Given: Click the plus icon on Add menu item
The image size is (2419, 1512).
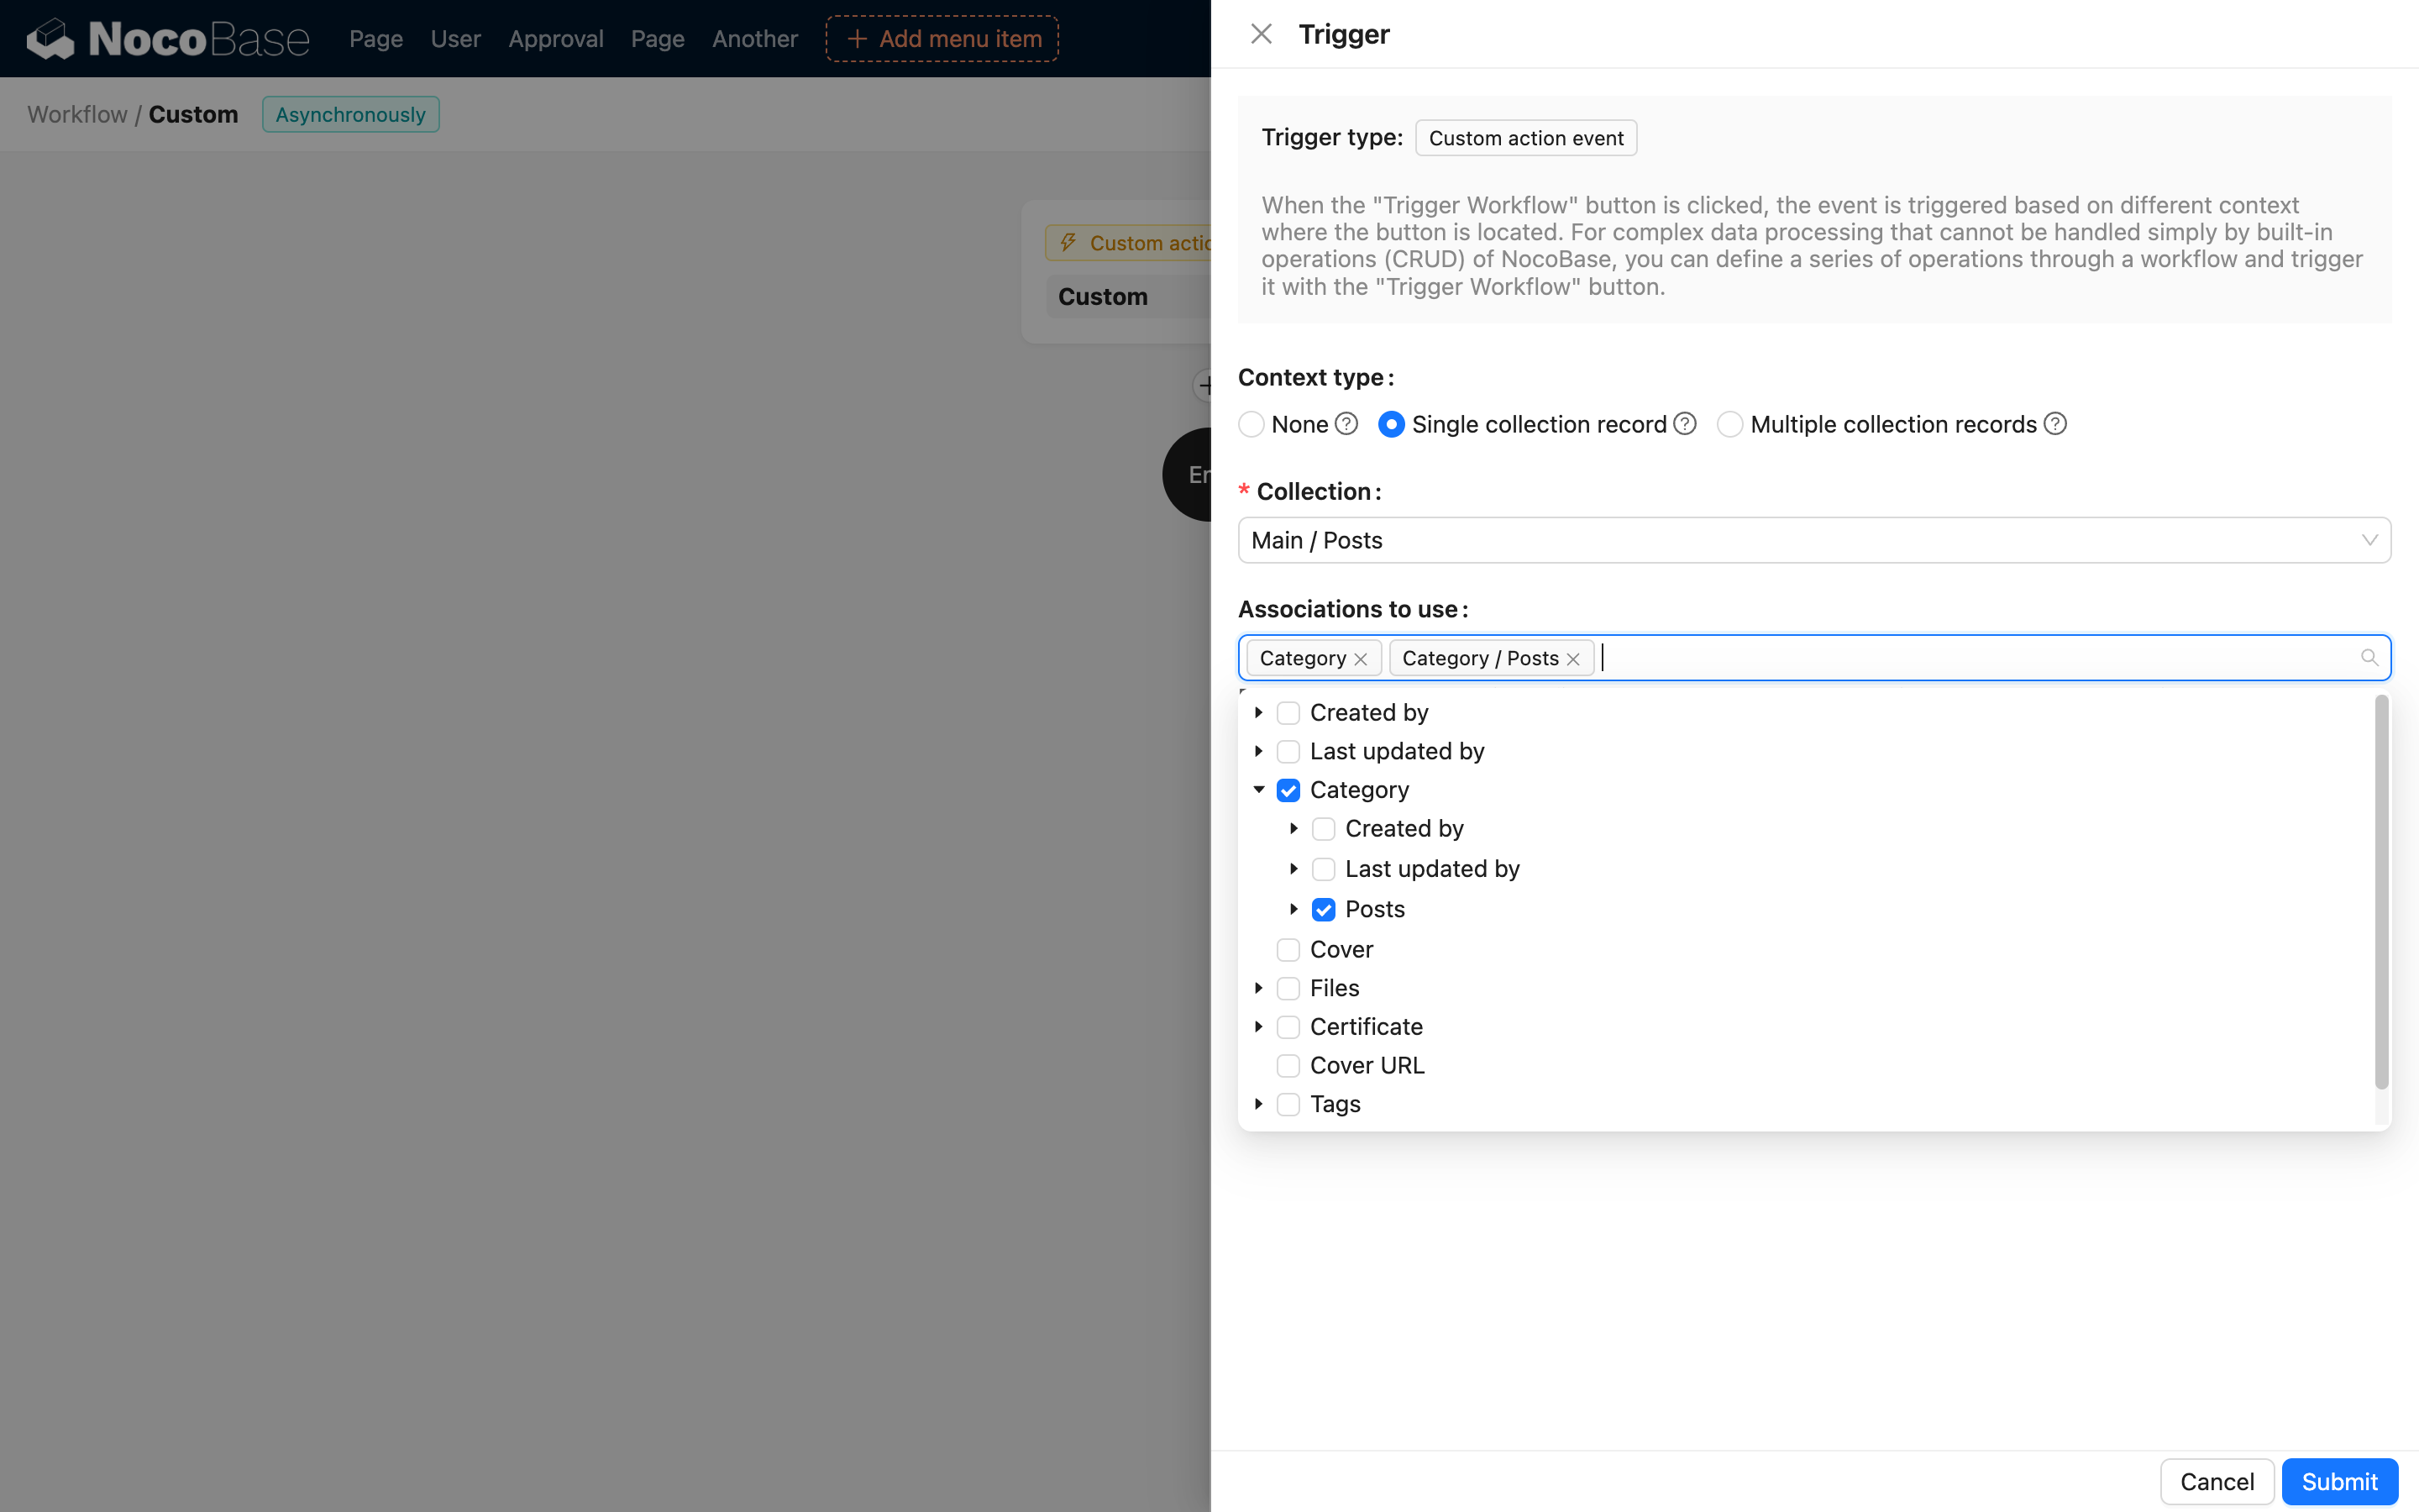Looking at the screenshot, I should [857, 38].
